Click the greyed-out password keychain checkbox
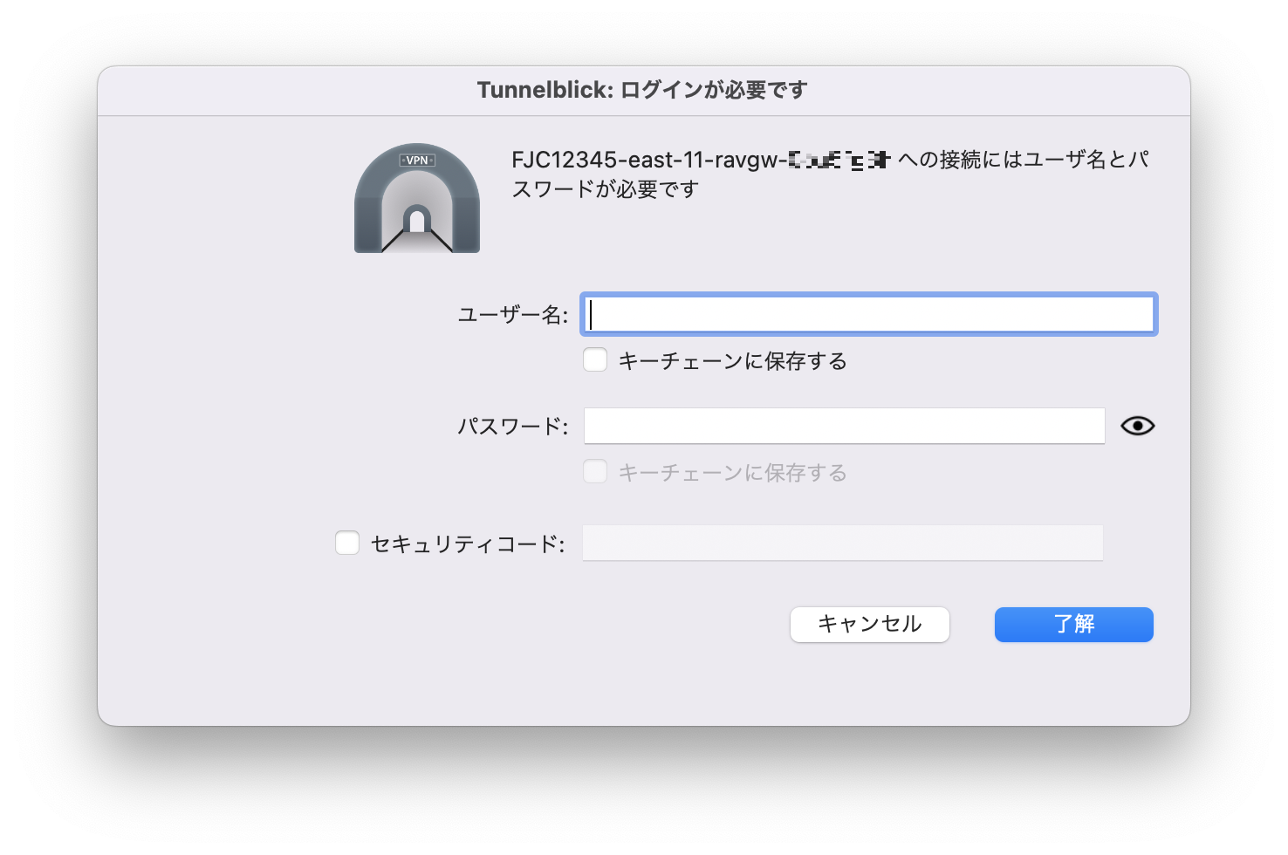The height and width of the screenshot is (855, 1288). pos(595,472)
